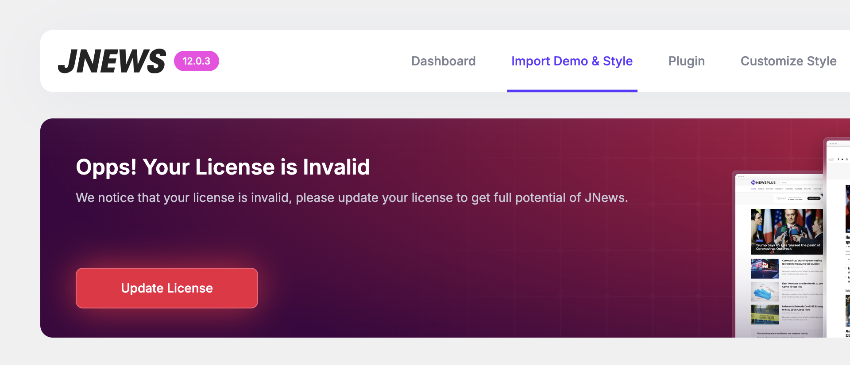This screenshot has width=850, height=365.
Task: Click the 12.0.3 version badge
Action: (x=196, y=61)
